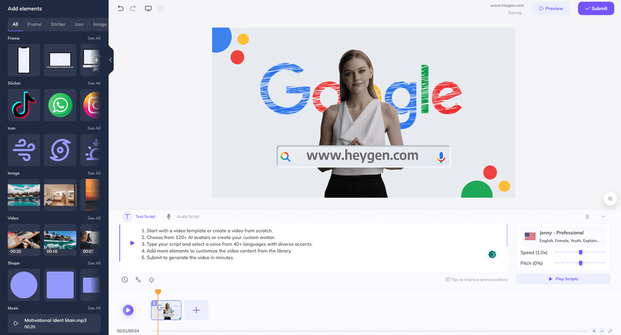Insert the Instagram sticker

click(91, 105)
